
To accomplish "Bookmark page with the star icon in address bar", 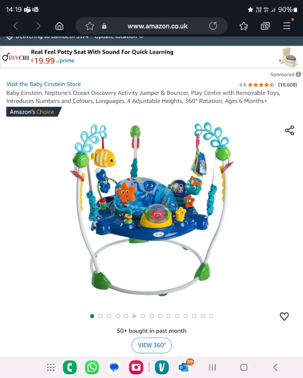I will coord(90,26).
